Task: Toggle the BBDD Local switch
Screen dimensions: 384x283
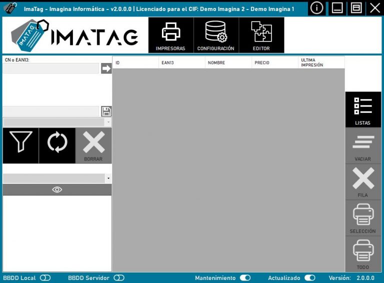Action: [x=45, y=278]
